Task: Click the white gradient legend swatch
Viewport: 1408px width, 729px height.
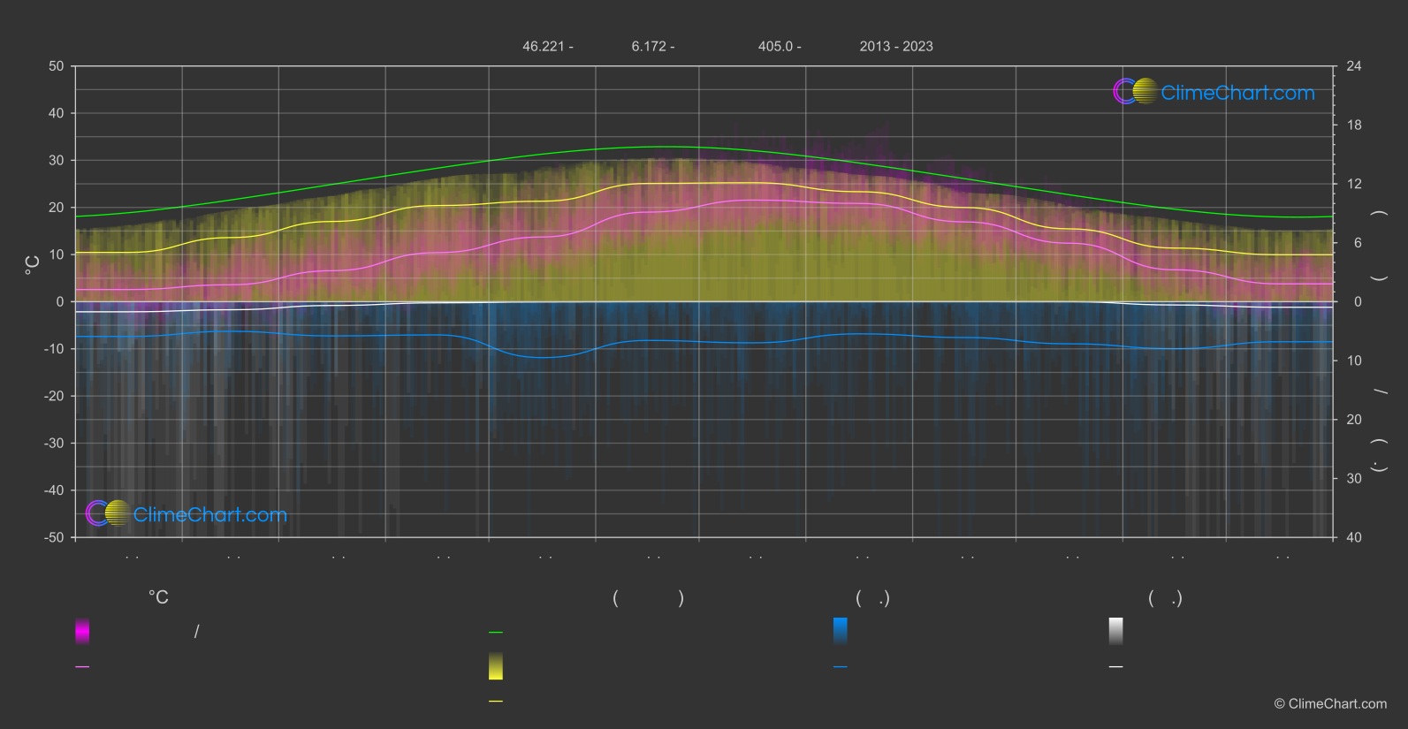Action: pyautogui.click(x=1116, y=631)
